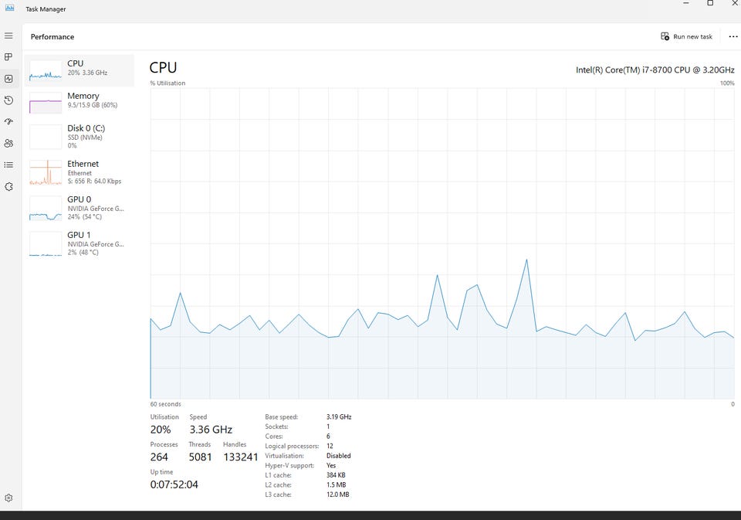The width and height of the screenshot is (741, 520).
Task: Click the Task Manager title bar icon
Action: pyautogui.click(x=9, y=8)
